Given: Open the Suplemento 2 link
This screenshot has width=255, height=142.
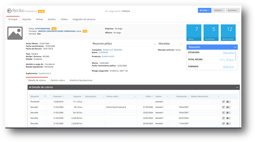Looking at the screenshot, I should [45, 74].
